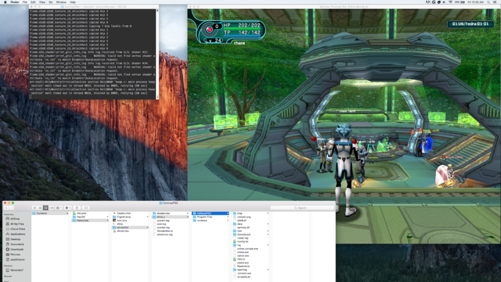
Task: Open the Finder menu in menu bar
Action: pos(14,2)
